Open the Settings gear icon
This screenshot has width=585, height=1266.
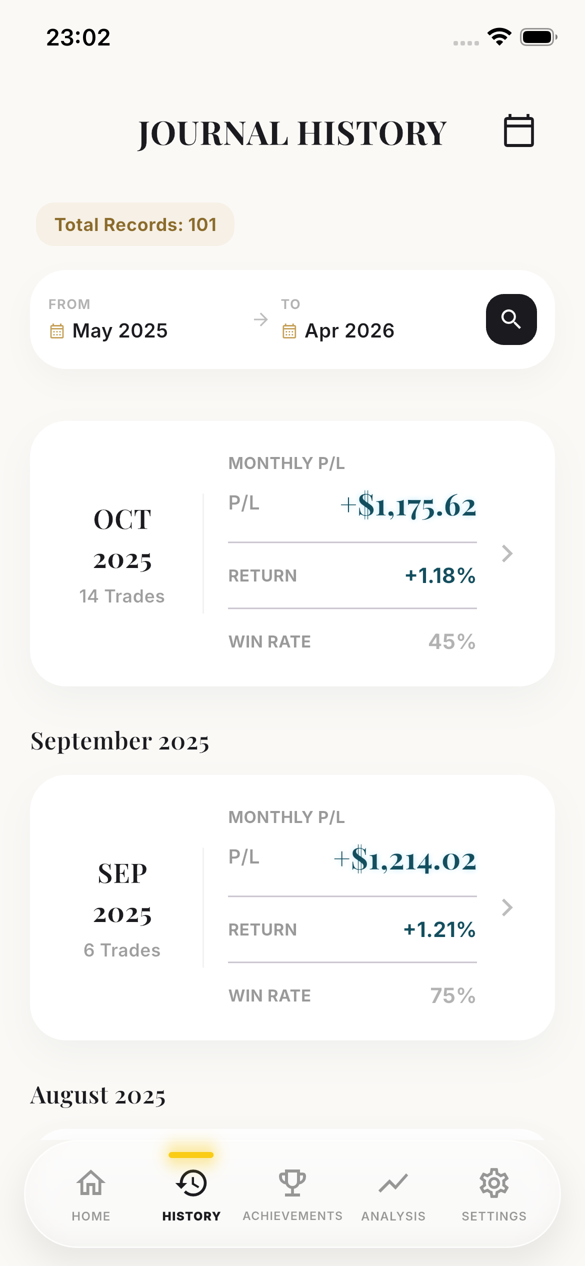tap(494, 1183)
